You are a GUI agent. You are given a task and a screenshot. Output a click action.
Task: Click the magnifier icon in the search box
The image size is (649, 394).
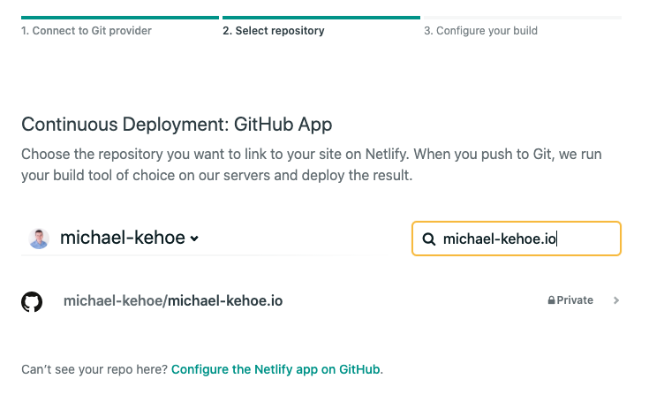tap(428, 239)
